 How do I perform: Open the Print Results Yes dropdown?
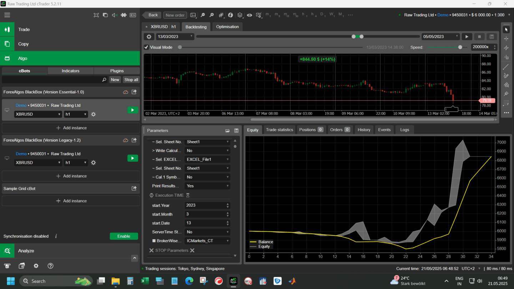pos(207,186)
